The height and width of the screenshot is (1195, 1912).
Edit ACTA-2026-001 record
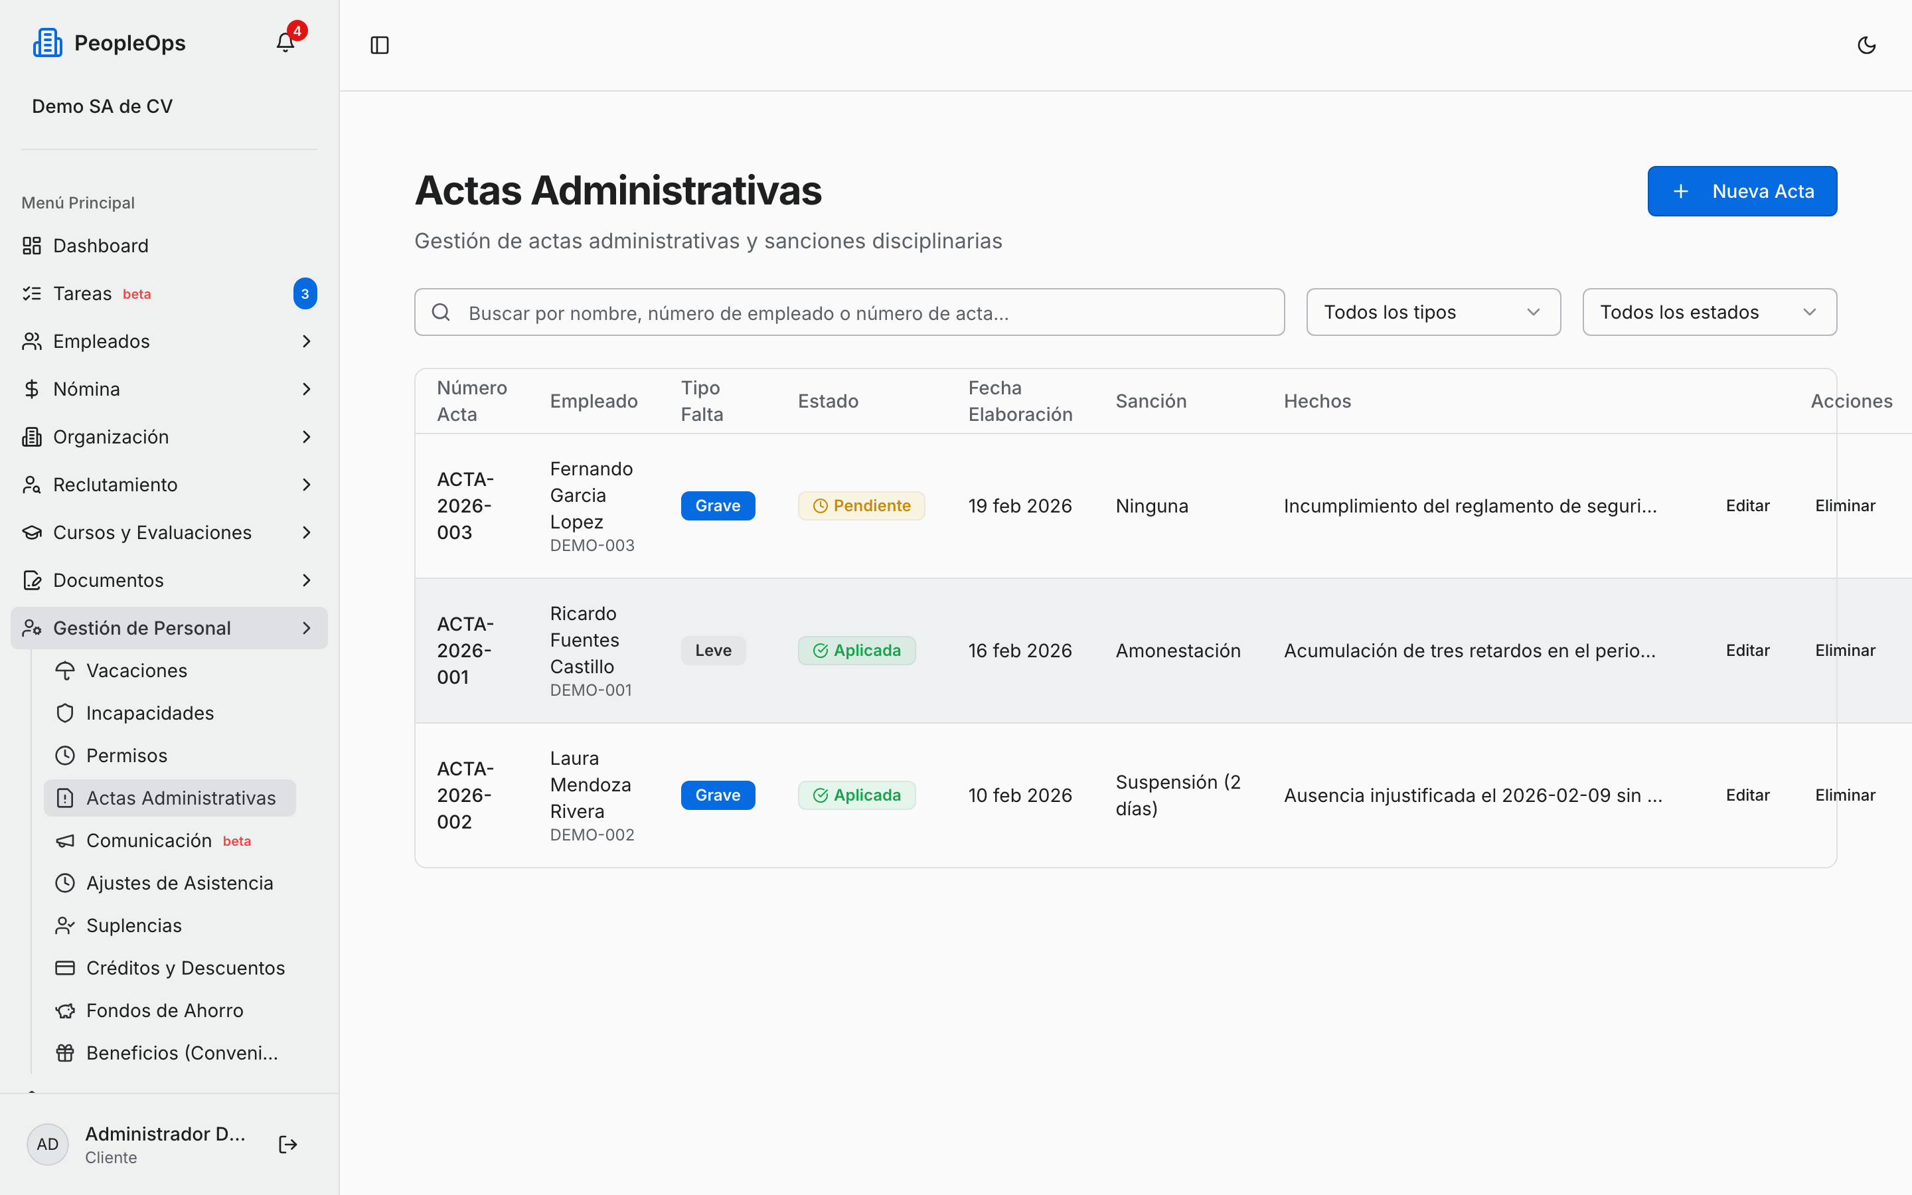coord(1747,651)
